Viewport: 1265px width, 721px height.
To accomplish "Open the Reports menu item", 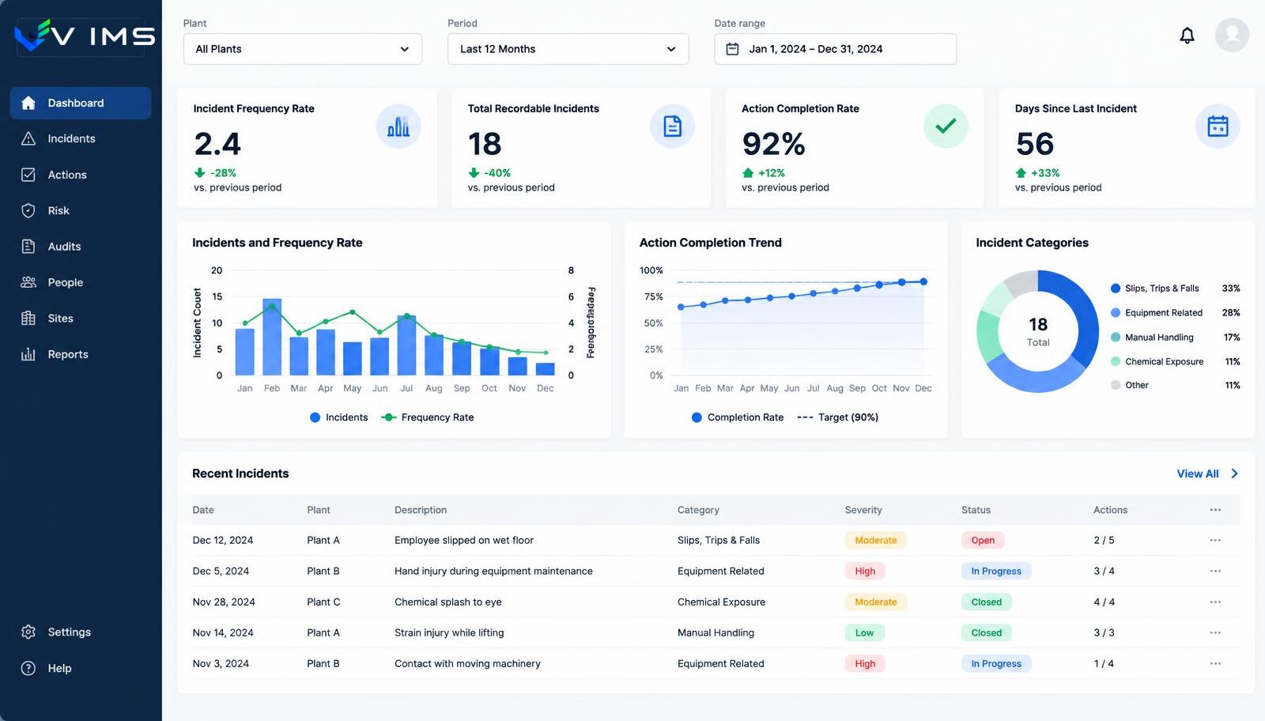I will click(81, 354).
